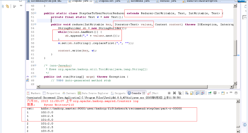Open the left panel View Menu triangle
This screenshot has width=248, height=133.
click(x=21, y=6)
